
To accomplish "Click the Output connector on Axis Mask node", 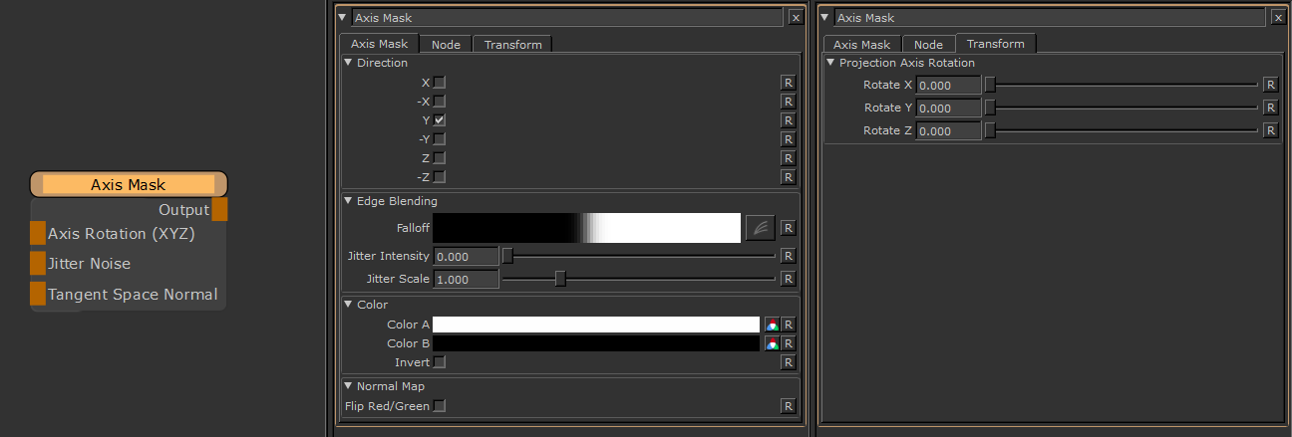I will (x=219, y=209).
